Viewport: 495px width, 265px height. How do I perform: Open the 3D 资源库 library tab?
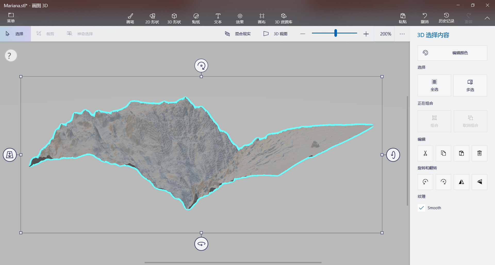(x=283, y=18)
